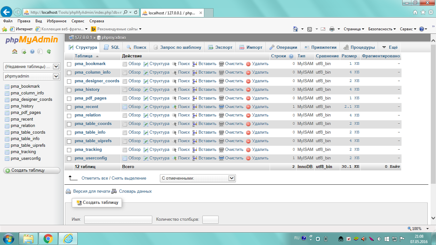The height and width of the screenshot is (245, 436).
Task: Open the Страница command bar dropdown
Action: pos(354,29)
